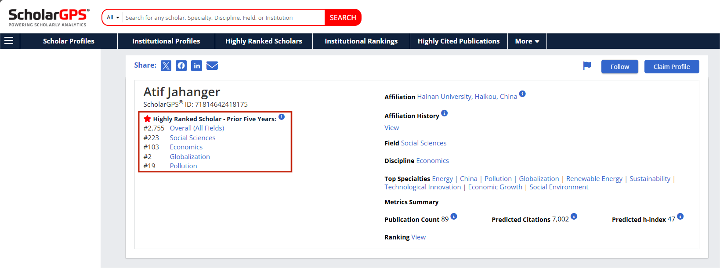Click info icon next to Predicted Citations
Viewport: 720px width, 268px height.
(574, 217)
